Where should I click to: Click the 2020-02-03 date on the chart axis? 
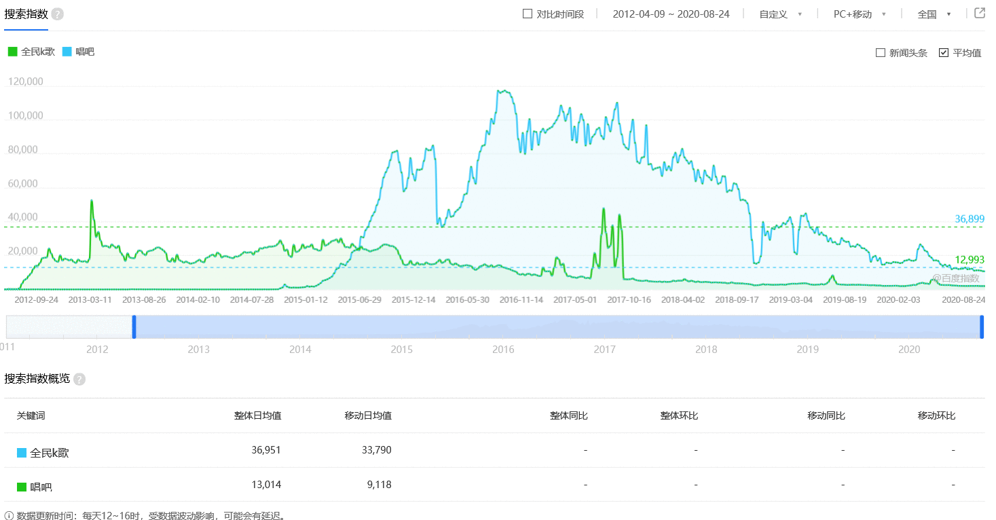(x=898, y=299)
